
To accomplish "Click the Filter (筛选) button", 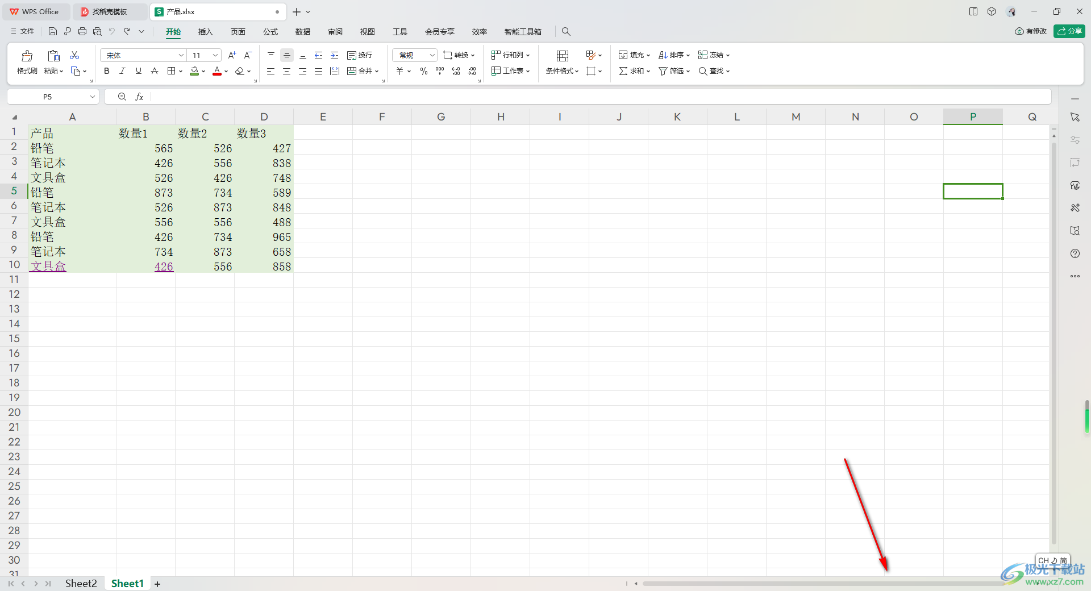I will (674, 71).
